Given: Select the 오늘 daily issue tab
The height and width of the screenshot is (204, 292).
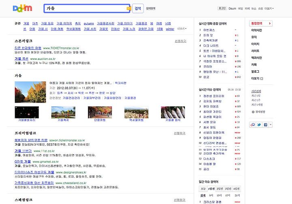Looking at the screenshot, I should (x=203, y=189).
